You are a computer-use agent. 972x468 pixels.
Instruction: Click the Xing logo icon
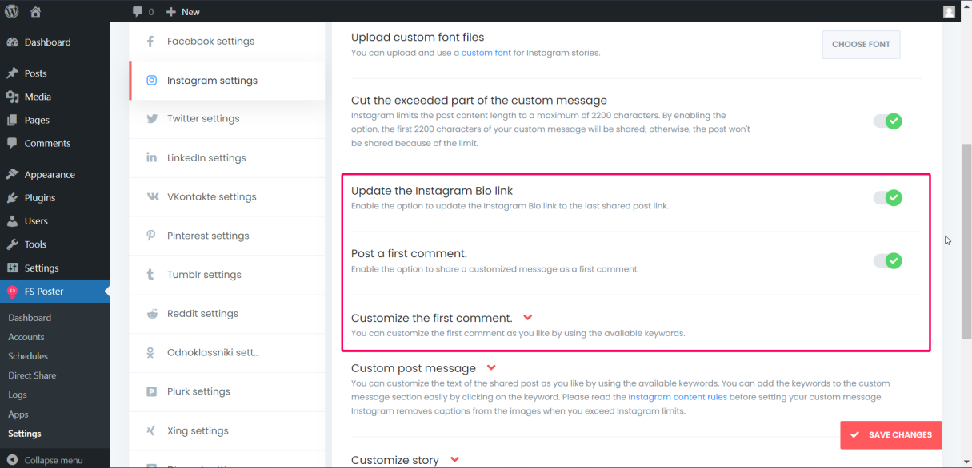click(x=150, y=430)
